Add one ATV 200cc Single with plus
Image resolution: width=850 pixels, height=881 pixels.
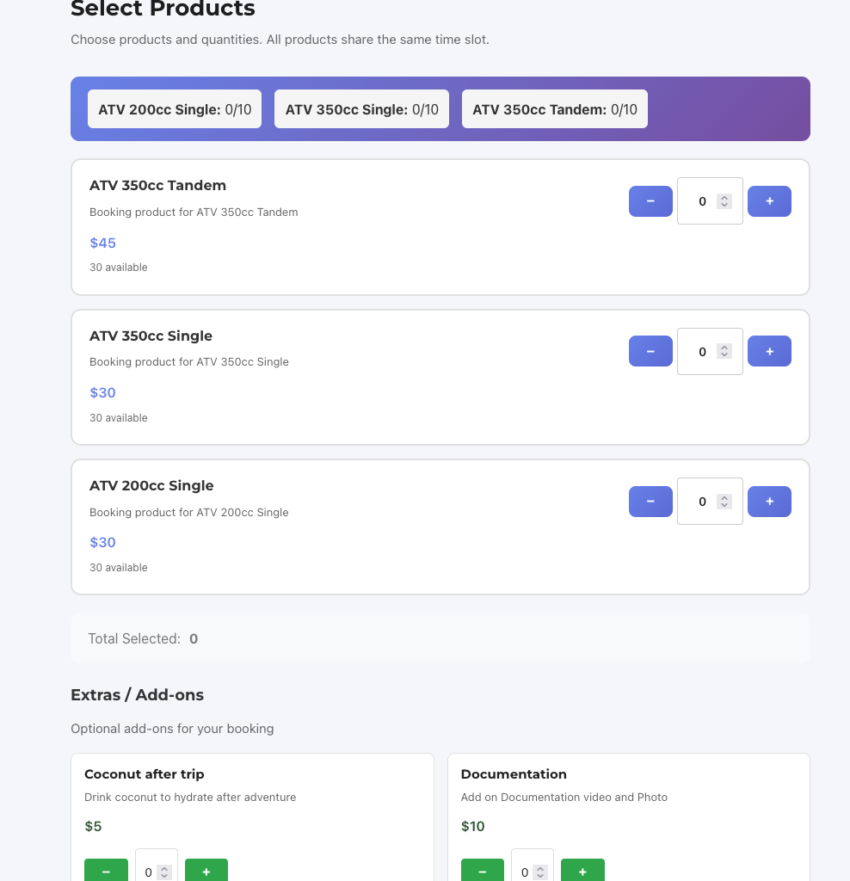(x=769, y=502)
